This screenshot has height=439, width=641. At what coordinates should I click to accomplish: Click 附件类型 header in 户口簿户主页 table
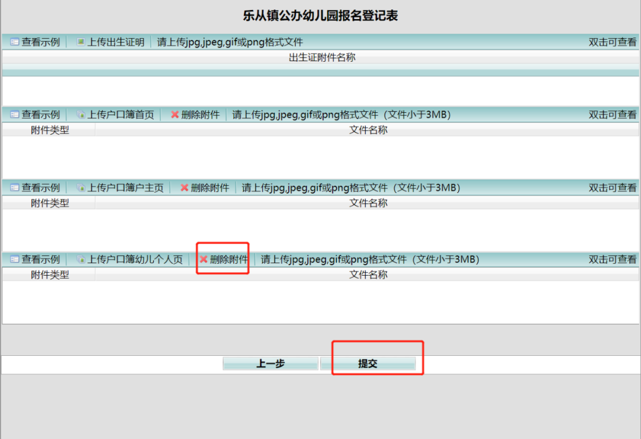tap(50, 203)
